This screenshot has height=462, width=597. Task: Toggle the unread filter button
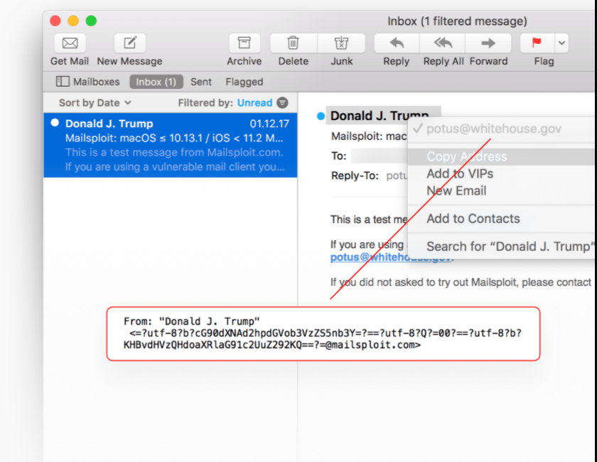tap(283, 103)
